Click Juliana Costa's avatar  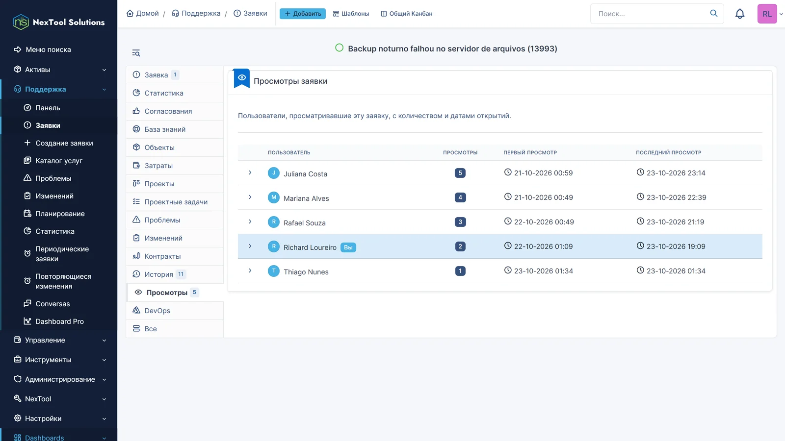click(x=274, y=173)
